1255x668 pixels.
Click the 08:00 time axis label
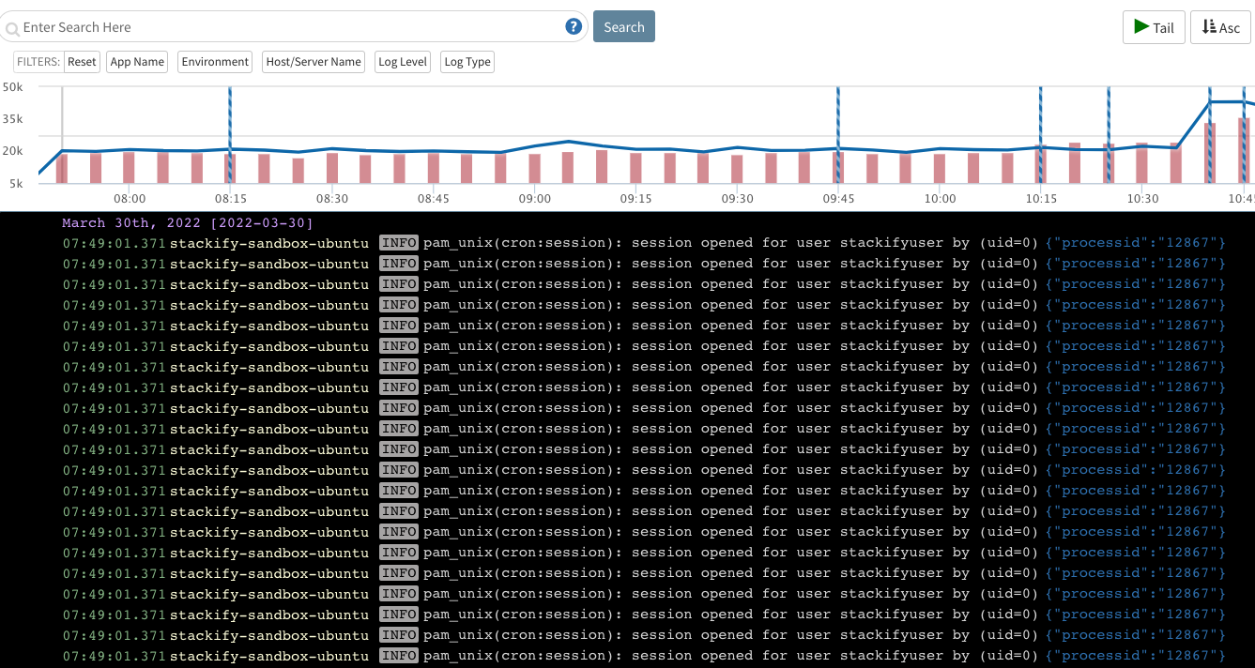[x=130, y=199]
